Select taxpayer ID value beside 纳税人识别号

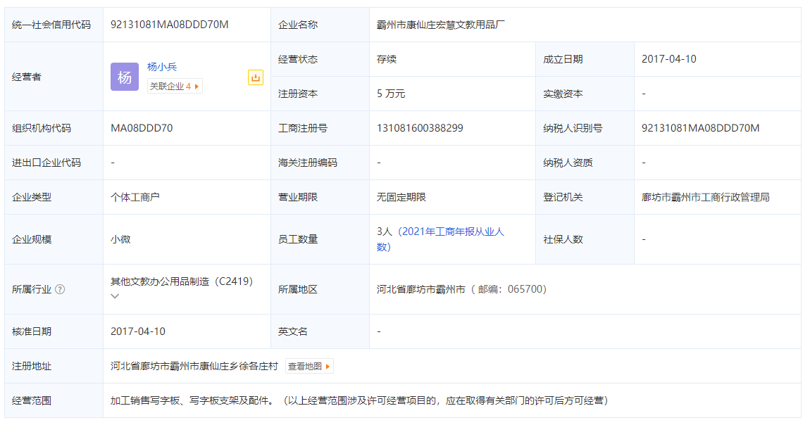701,129
